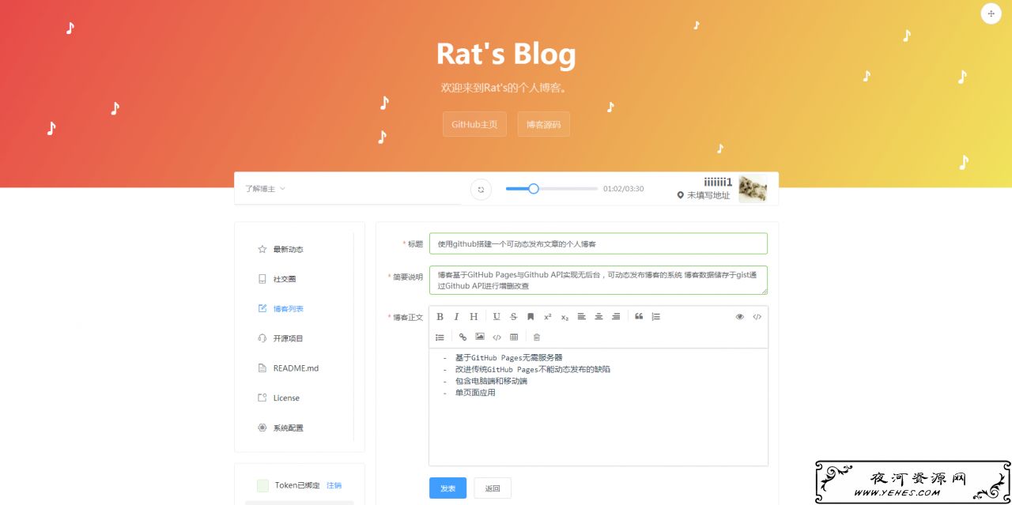Apply strikethrough formatting in the editor
1012x505 pixels.
[514, 317]
